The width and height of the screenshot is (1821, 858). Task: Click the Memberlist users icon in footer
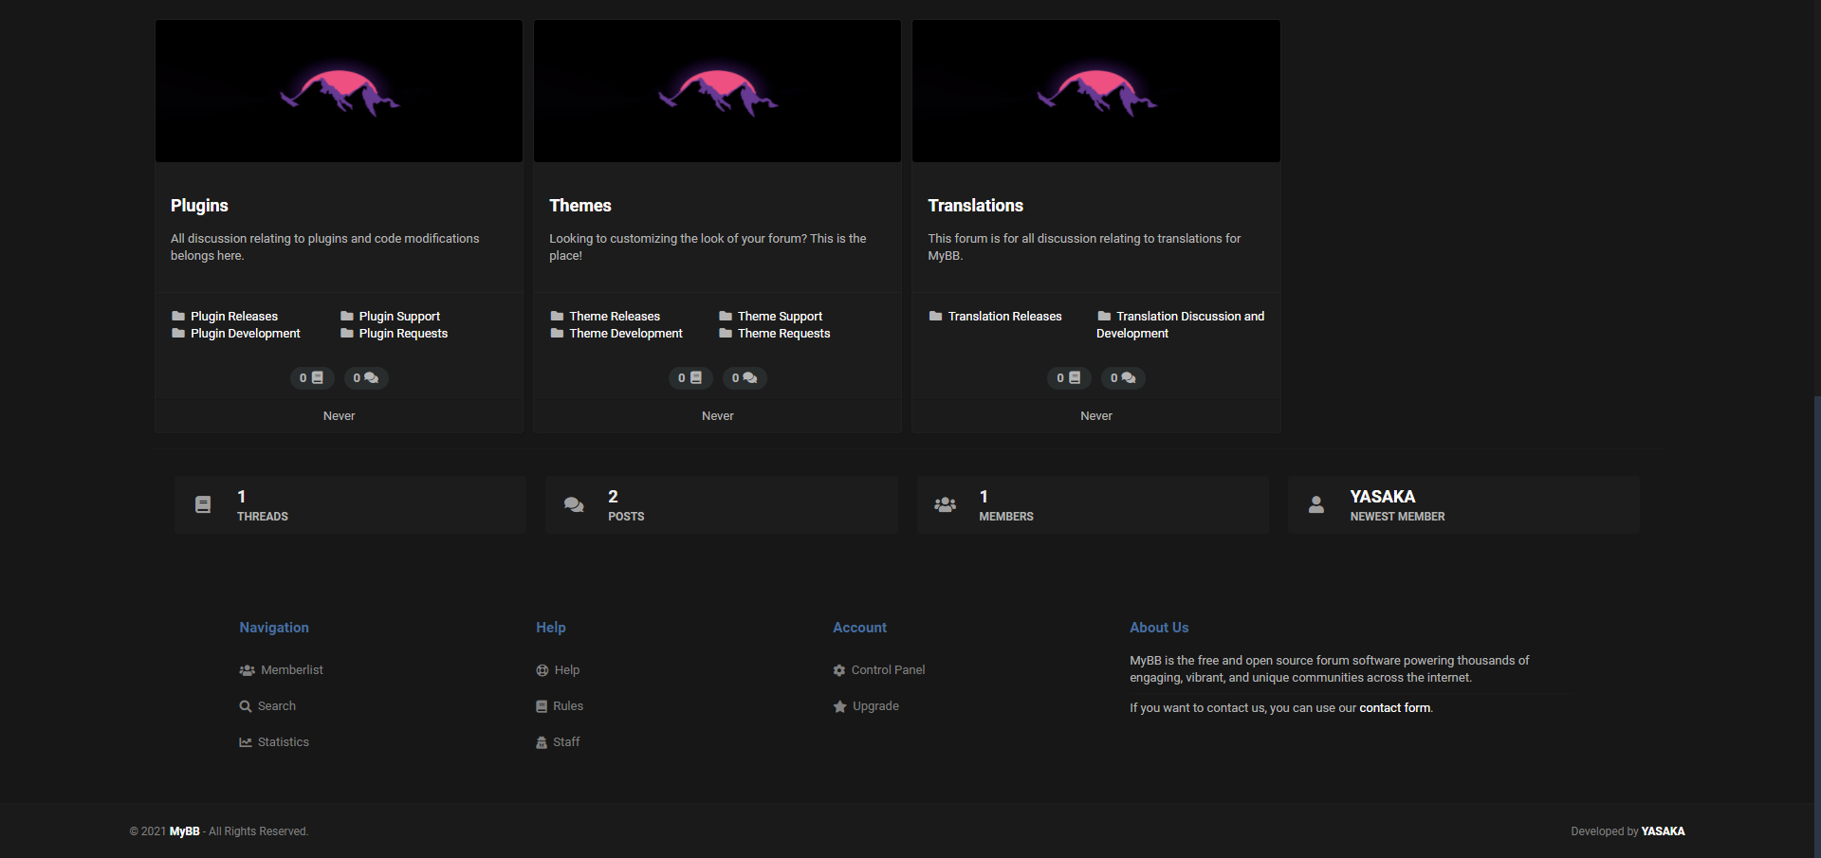(x=247, y=670)
